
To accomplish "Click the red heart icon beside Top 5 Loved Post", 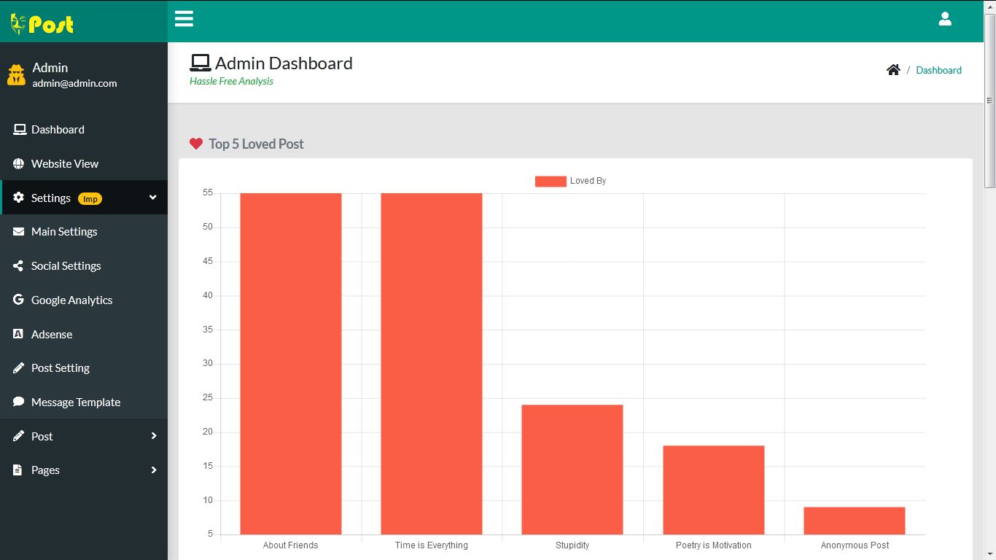I will click(195, 144).
